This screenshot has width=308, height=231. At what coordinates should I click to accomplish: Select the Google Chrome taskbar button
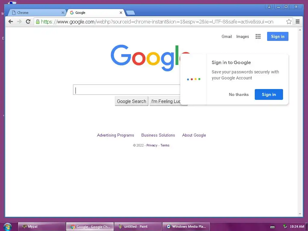pyautogui.click(x=90, y=226)
